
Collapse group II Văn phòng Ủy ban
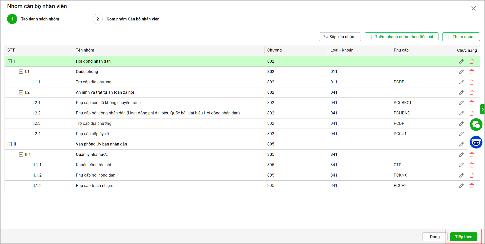pyautogui.click(x=10, y=144)
